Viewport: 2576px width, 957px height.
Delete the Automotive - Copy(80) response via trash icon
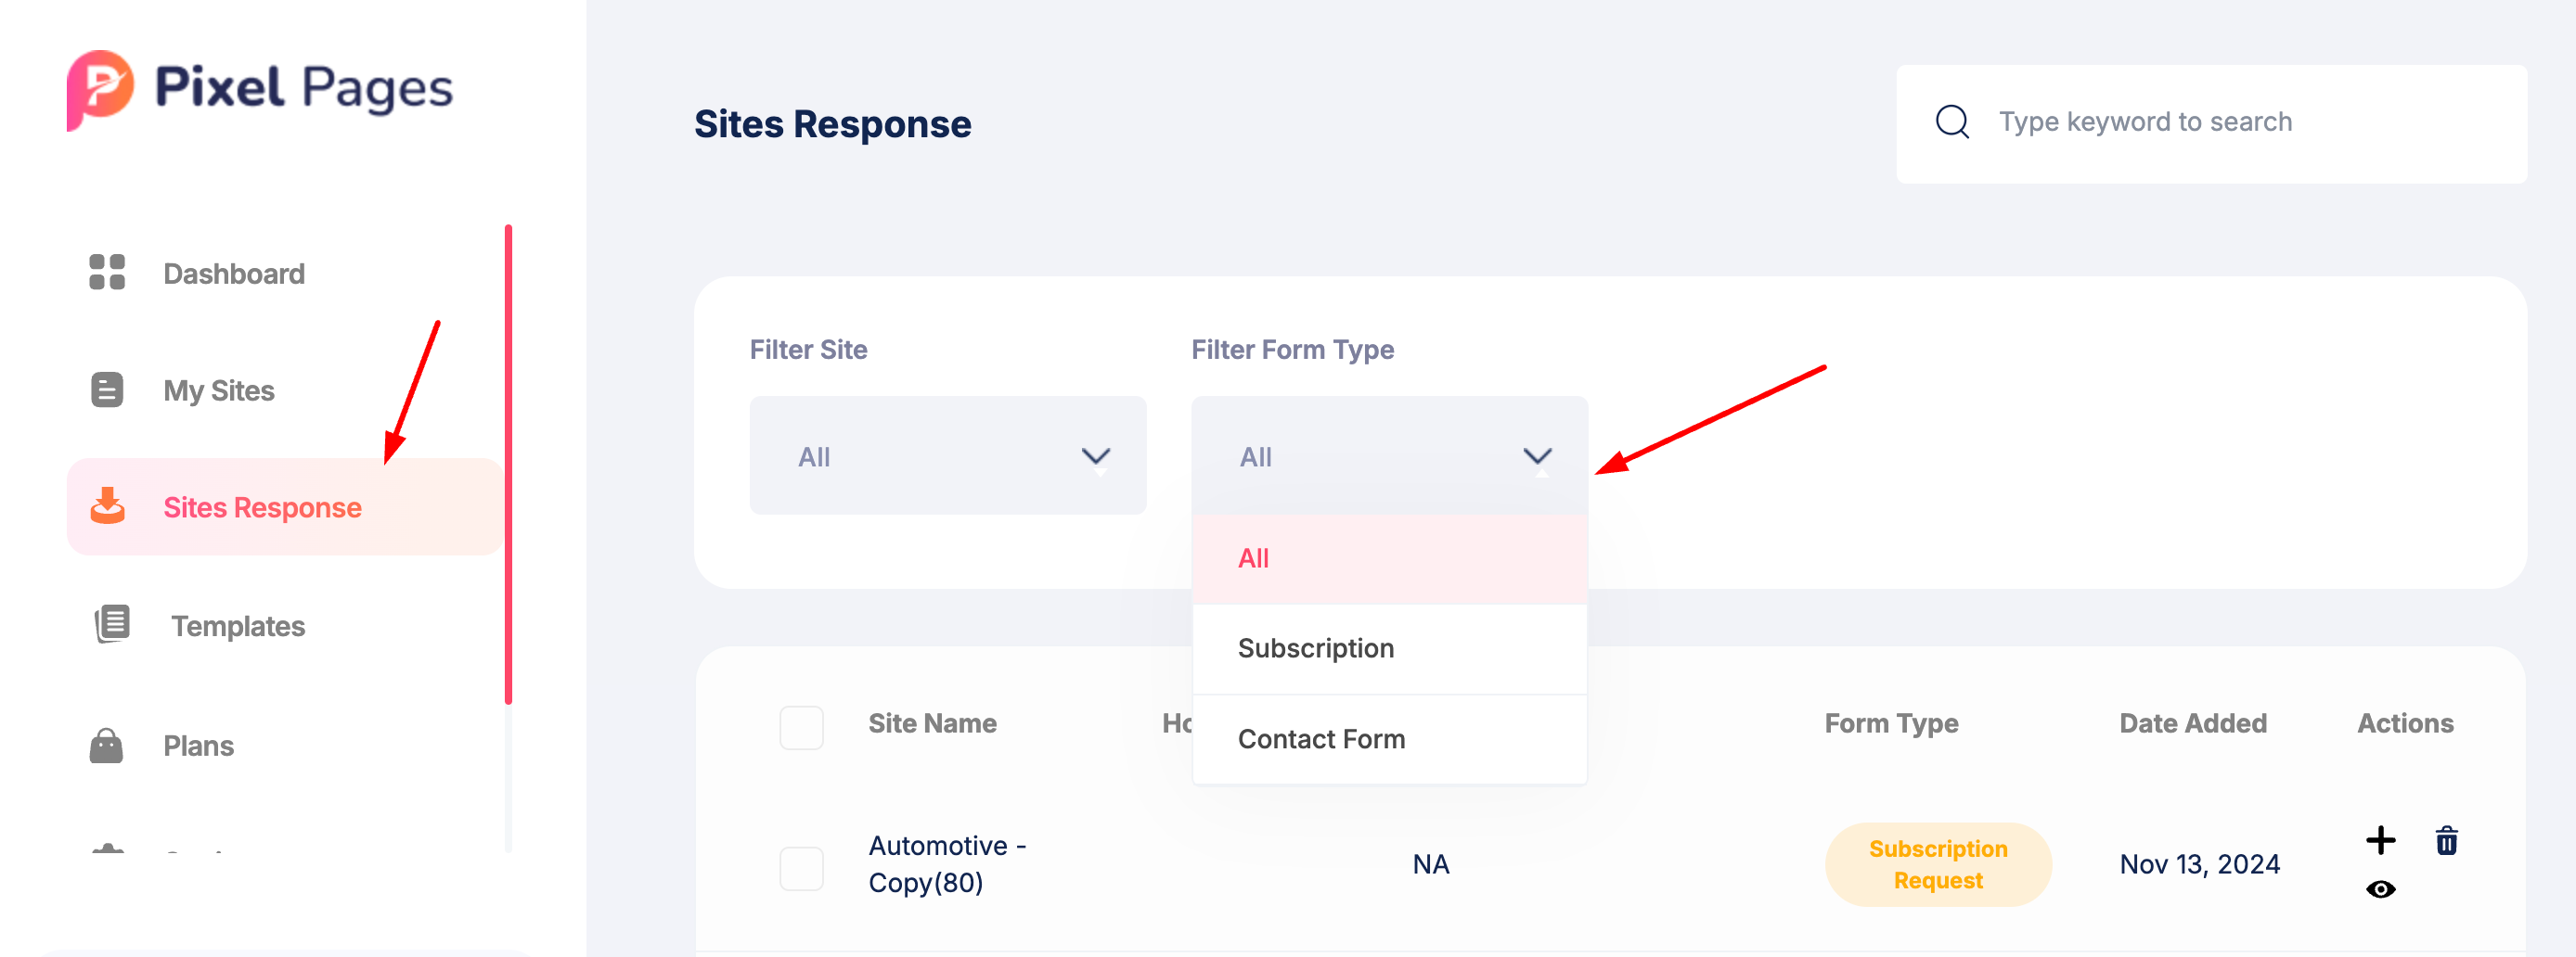click(2446, 840)
